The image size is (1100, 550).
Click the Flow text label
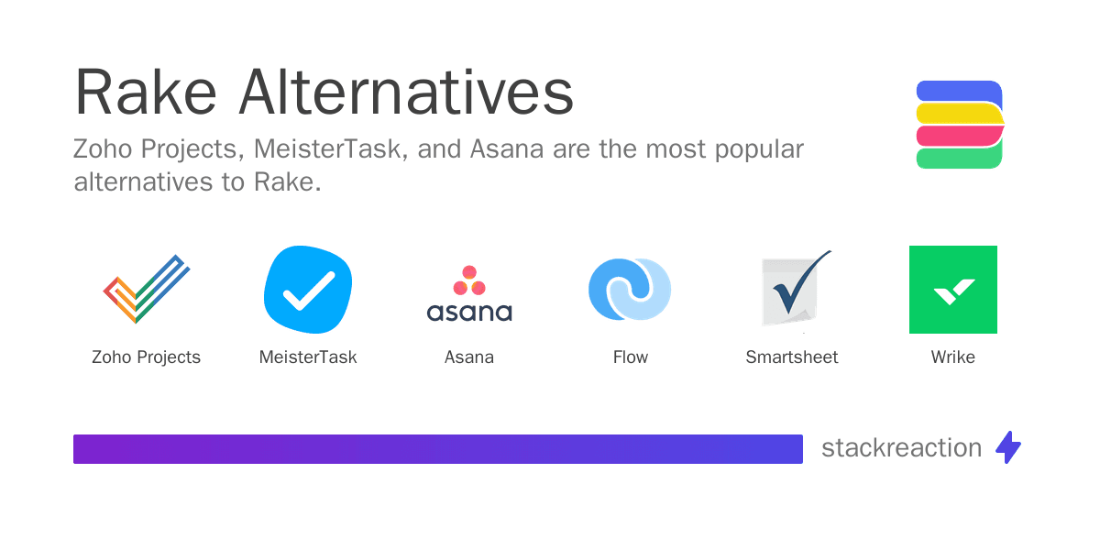[631, 357]
